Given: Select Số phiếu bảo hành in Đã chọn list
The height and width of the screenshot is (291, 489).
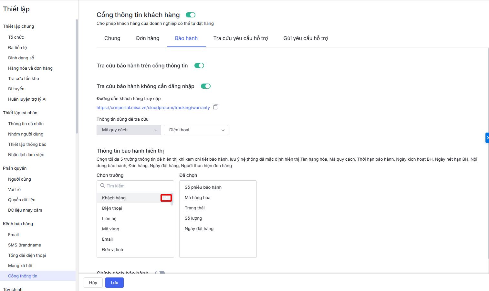Looking at the screenshot, I should click(x=203, y=187).
